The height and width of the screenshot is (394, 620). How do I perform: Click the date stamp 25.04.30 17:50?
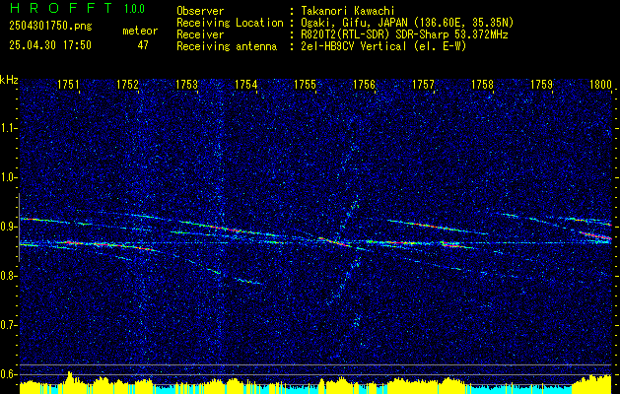pos(50,45)
